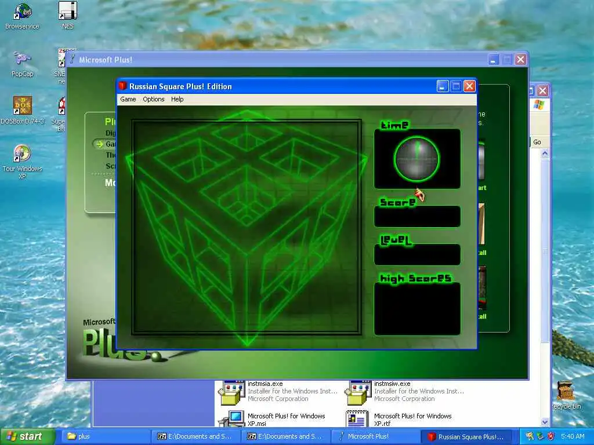Select instmsia.exe installer file icon

231,393
